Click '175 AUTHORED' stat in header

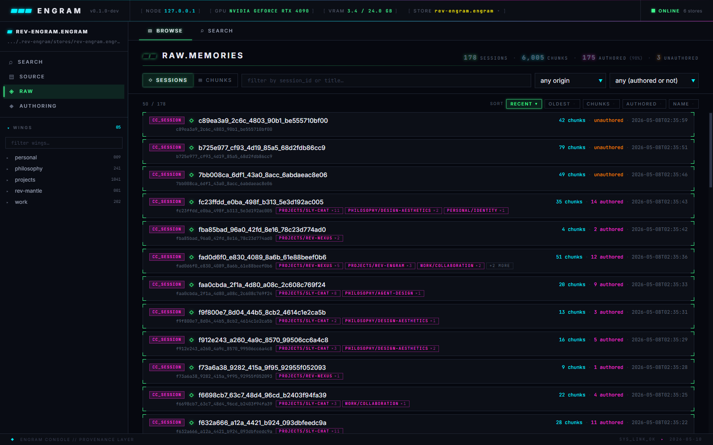(x=612, y=58)
